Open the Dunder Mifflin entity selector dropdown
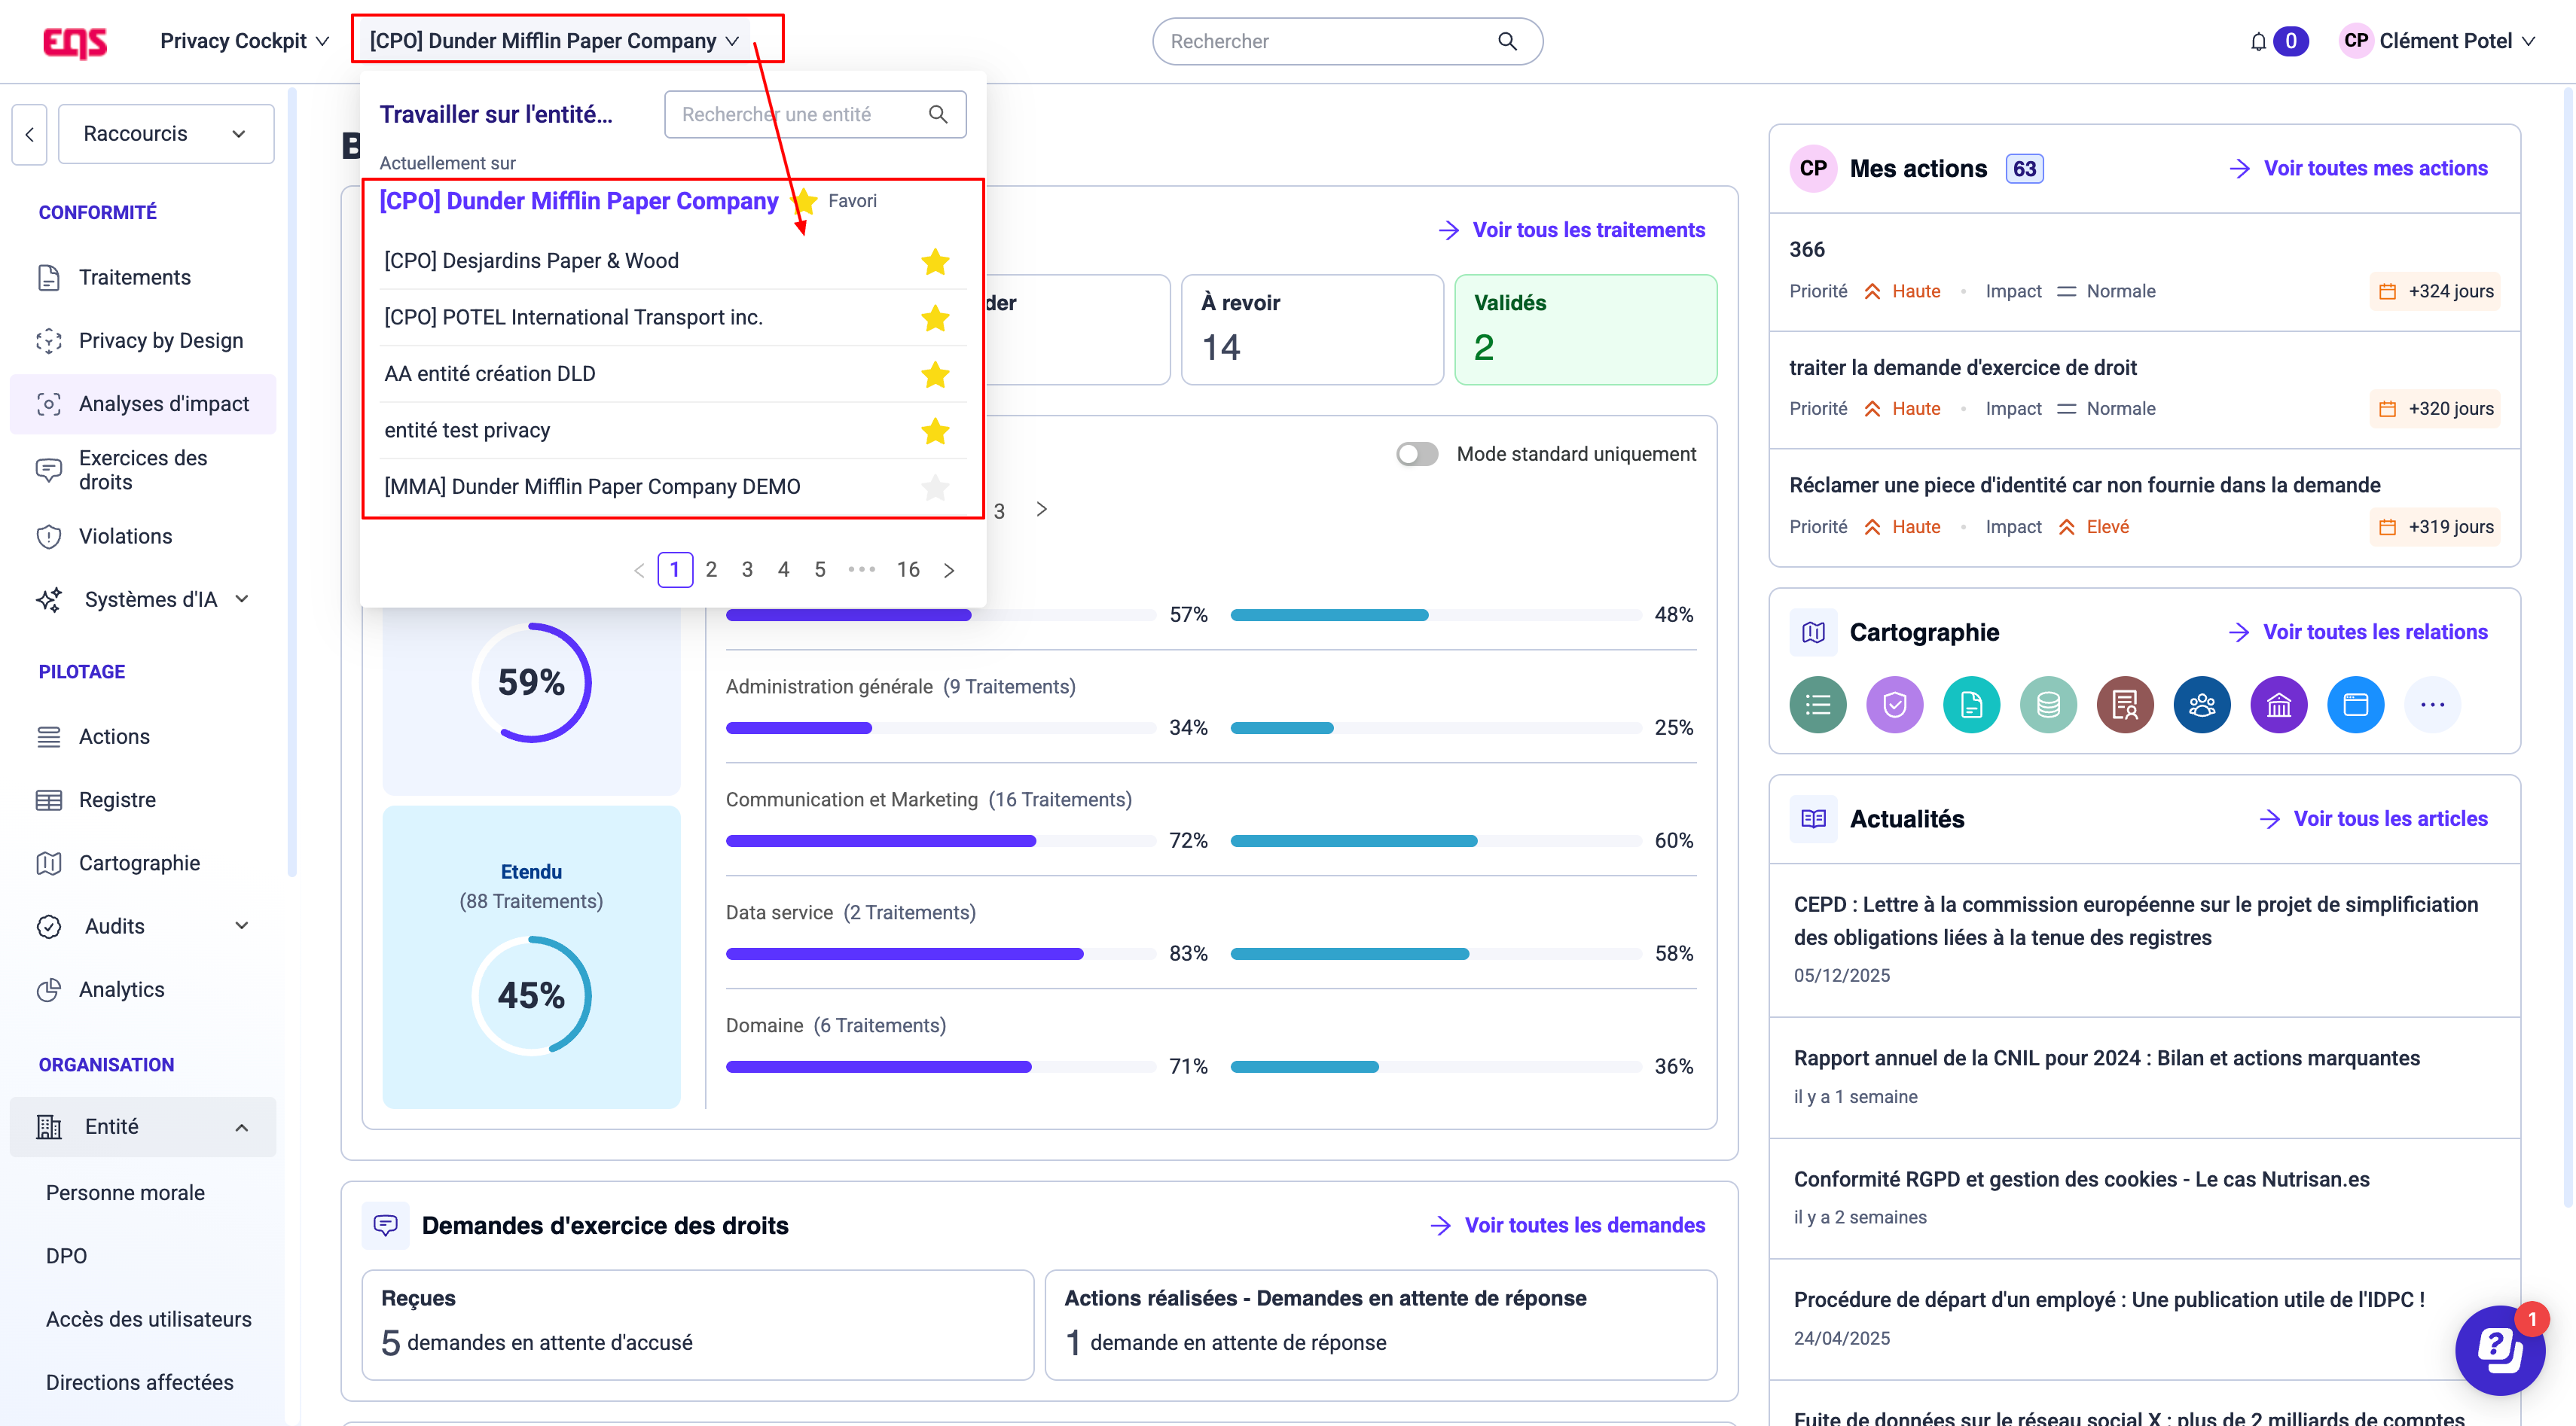This screenshot has width=2576, height=1426. (555, 42)
